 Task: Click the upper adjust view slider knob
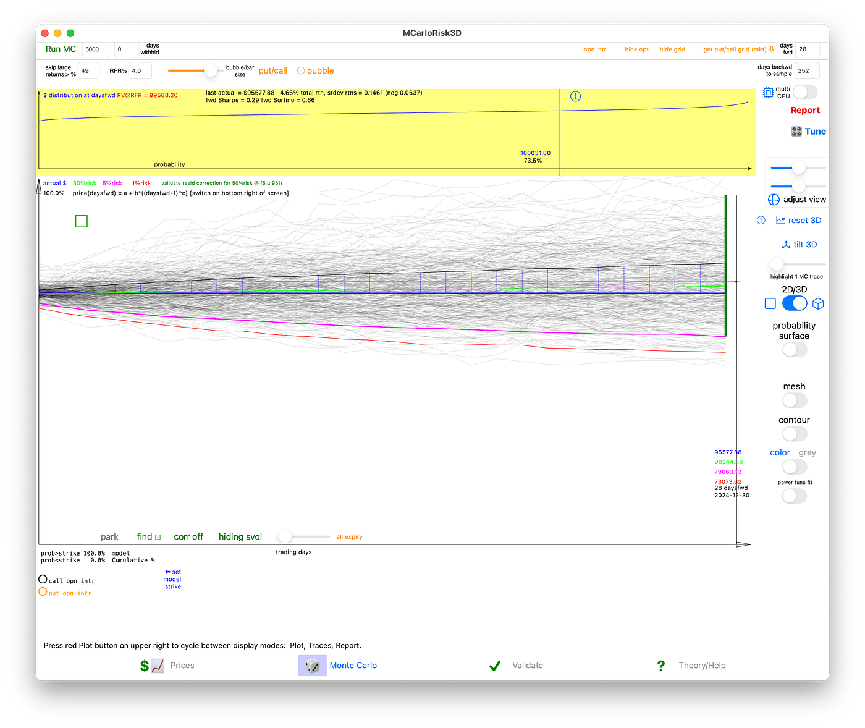click(799, 167)
